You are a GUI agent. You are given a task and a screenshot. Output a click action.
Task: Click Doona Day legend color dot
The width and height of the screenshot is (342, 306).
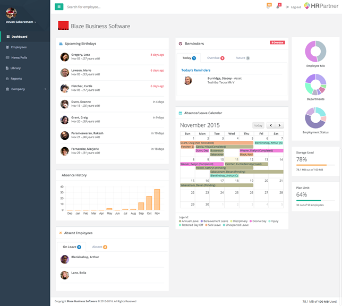(251, 221)
